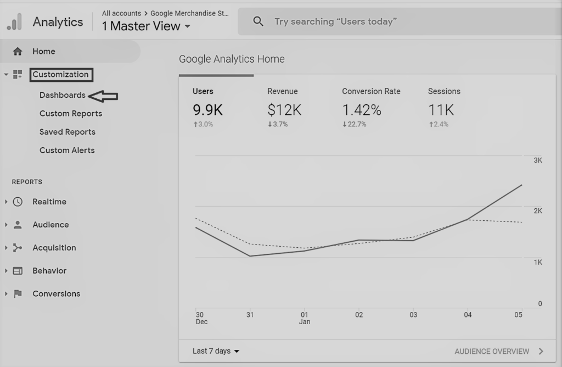This screenshot has width=562, height=367.
Task: Open the Last 7 days dropdown
Action: tap(216, 351)
